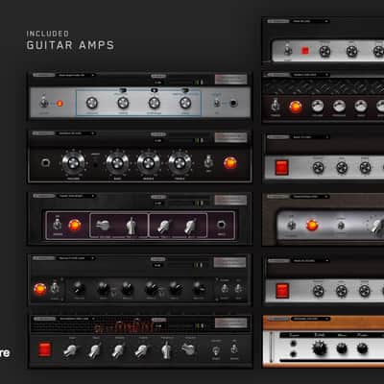
Task: Flip the power toggle on the blue-outlined silver amp
Action: click(43, 103)
